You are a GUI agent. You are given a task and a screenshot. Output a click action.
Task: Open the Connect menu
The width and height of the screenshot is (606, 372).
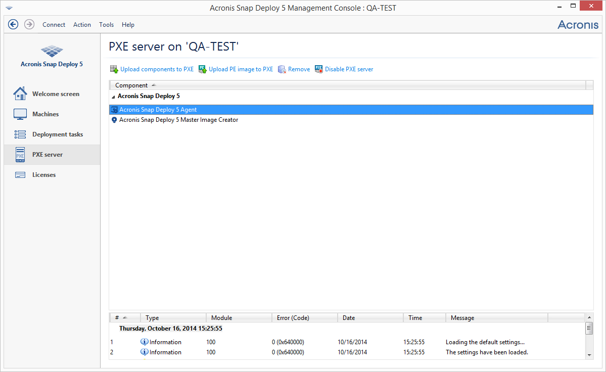pos(54,24)
